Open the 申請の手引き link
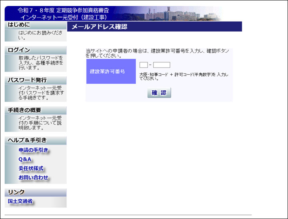 coord(33,150)
